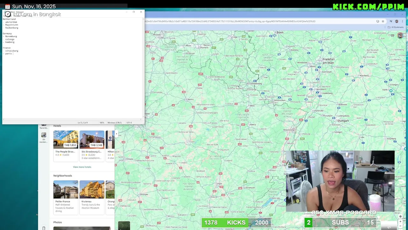This screenshot has width=408, height=230.
Task: Open The People Strasbourg hotel card
Action: tap(66, 146)
